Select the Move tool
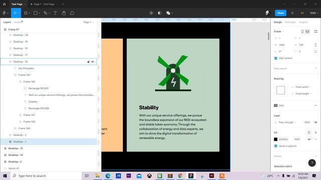Image resolution: width=321 pixels, height=180 pixels. point(15,13)
